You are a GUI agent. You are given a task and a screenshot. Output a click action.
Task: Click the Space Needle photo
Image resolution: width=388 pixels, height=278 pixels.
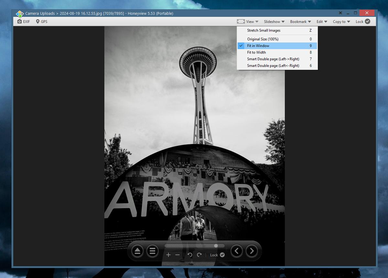[x=194, y=146]
